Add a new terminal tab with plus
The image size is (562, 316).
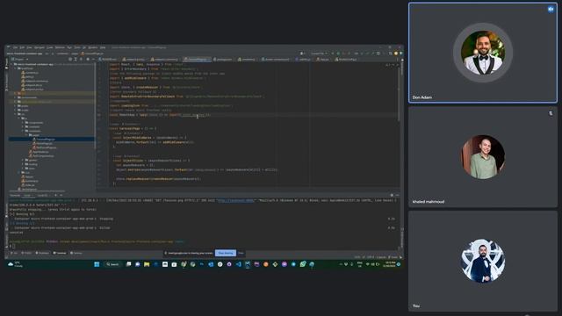tap(55, 195)
